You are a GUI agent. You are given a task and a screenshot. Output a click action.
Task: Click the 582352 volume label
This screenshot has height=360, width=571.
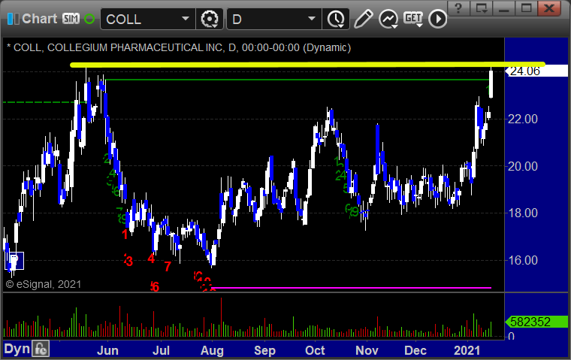536,322
